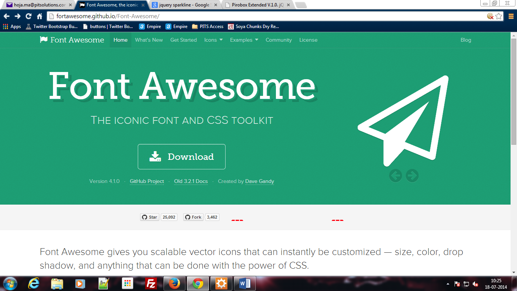
Task: Open the Apps grid bookmark
Action: pos(12,27)
